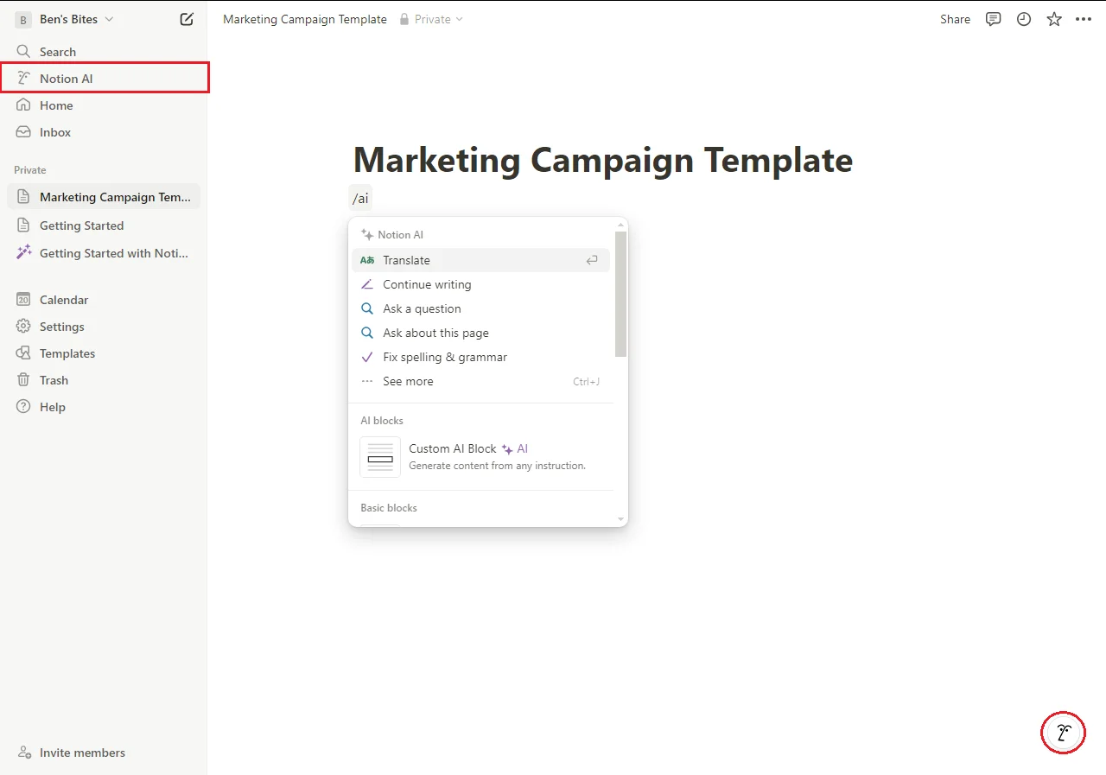Image resolution: width=1106 pixels, height=775 pixels.
Task: Open Settings from the sidebar
Action: click(x=104, y=327)
